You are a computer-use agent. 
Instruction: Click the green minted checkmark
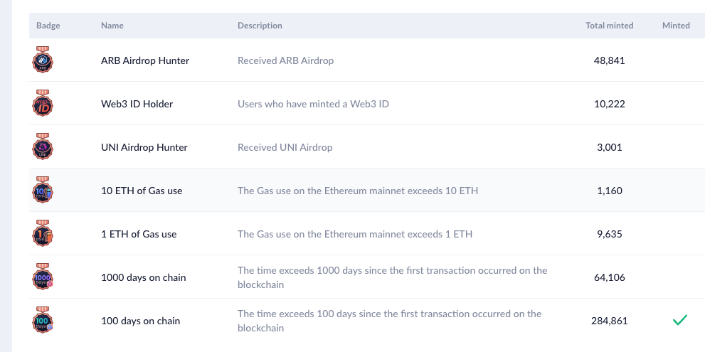(680, 320)
